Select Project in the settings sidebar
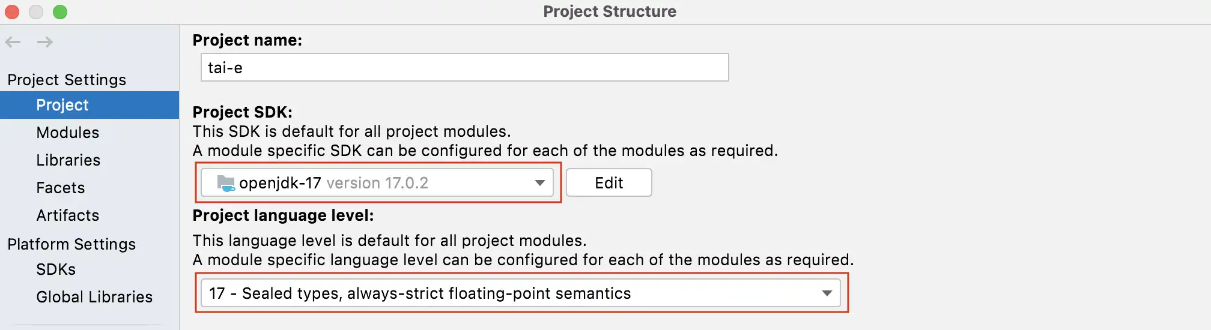 pos(62,105)
